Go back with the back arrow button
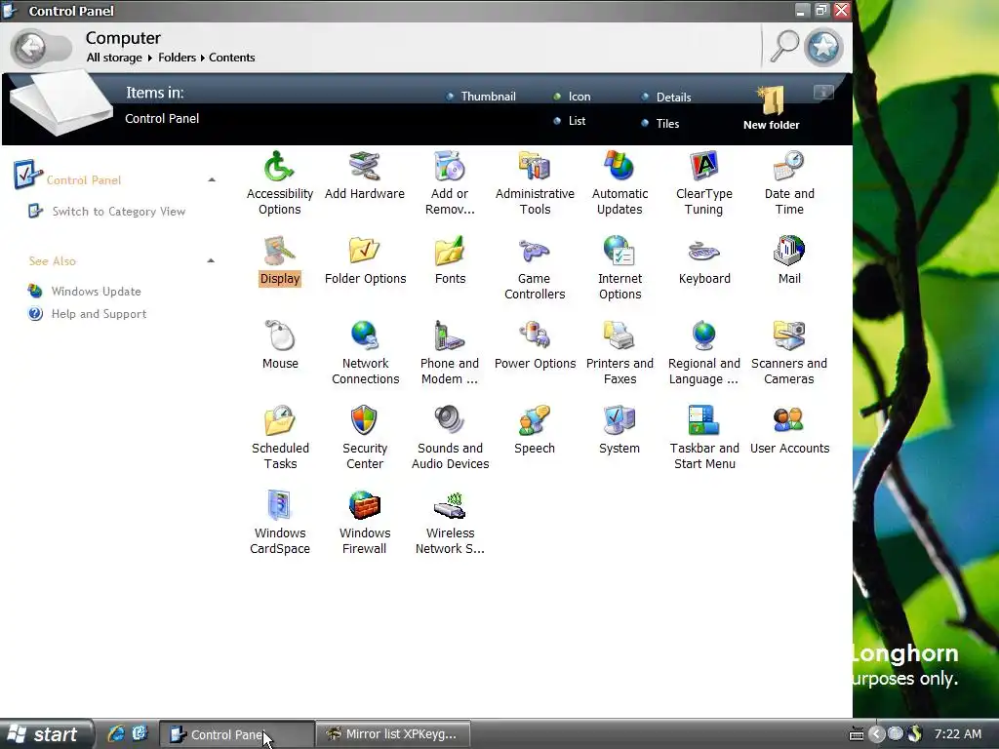The height and width of the screenshot is (749, 999). click(30, 48)
